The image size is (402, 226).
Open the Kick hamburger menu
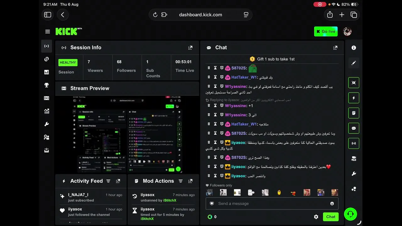pos(47,31)
